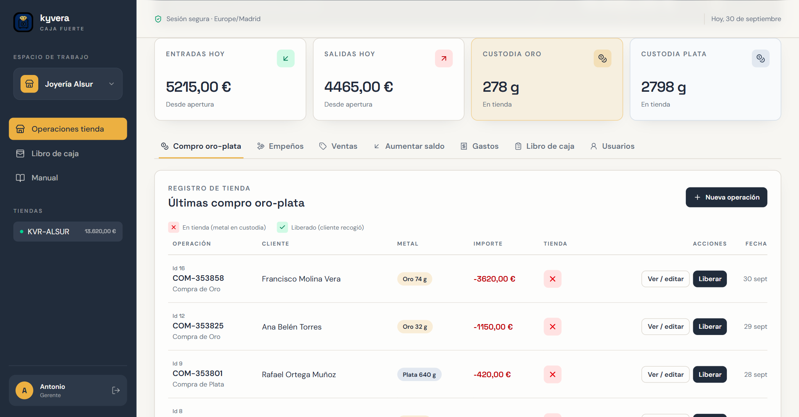Click the Custodia oro 278 g value
Image resolution: width=799 pixels, height=417 pixels.
501,87
